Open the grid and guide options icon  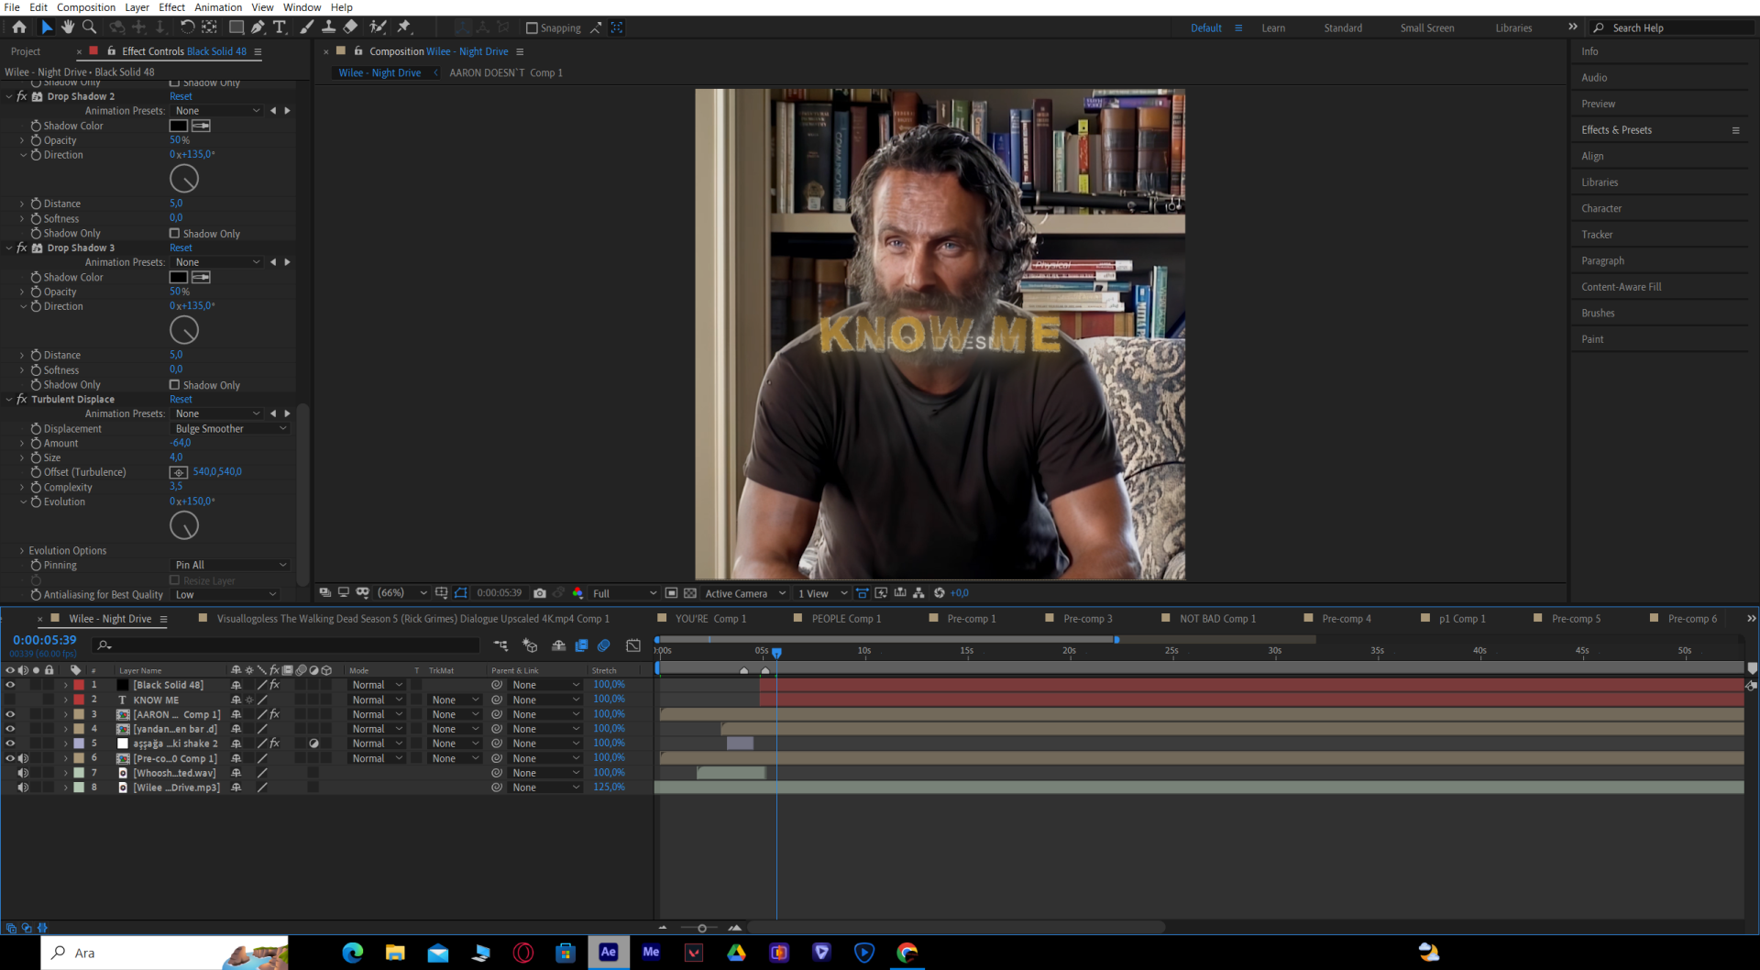[442, 593]
